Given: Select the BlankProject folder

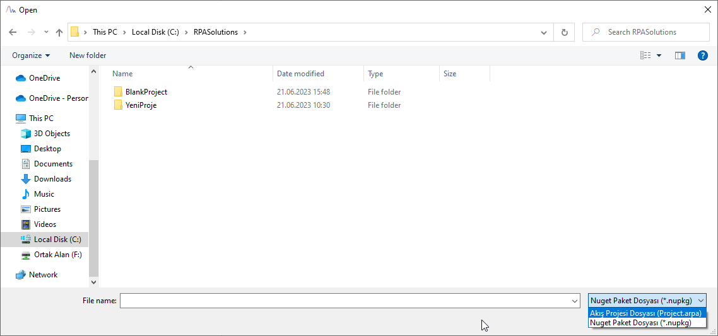Looking at the screenshot, I should [x=146, y=92].
